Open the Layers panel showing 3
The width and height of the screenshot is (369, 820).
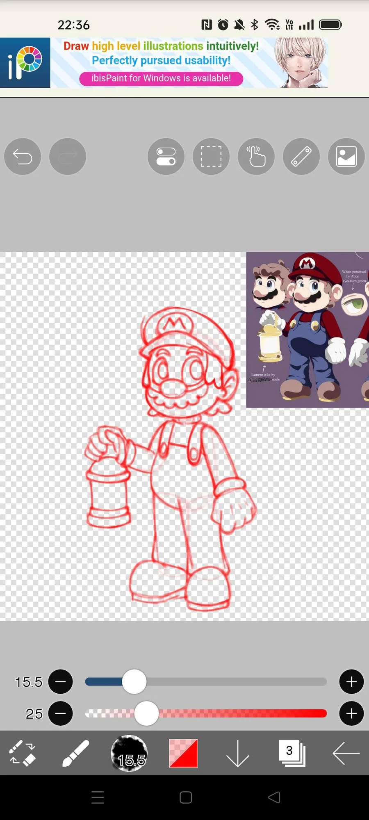292,753
